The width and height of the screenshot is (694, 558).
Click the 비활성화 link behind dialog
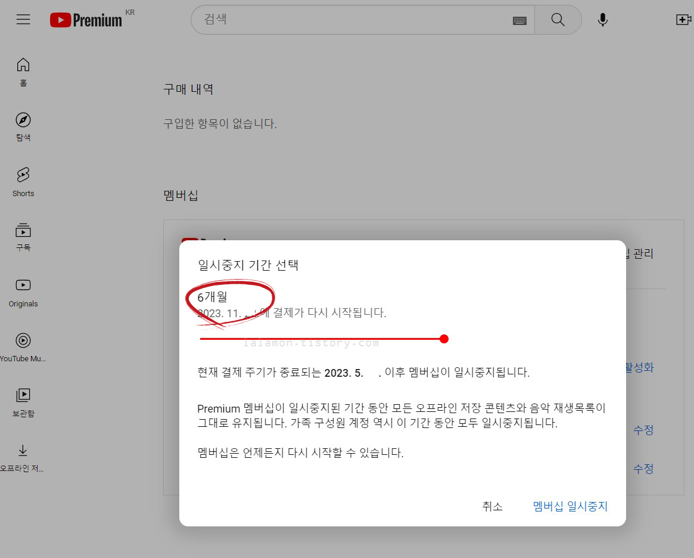(x=640, y=367)
